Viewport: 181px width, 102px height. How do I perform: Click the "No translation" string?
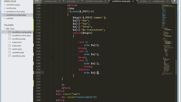point(92,30)
